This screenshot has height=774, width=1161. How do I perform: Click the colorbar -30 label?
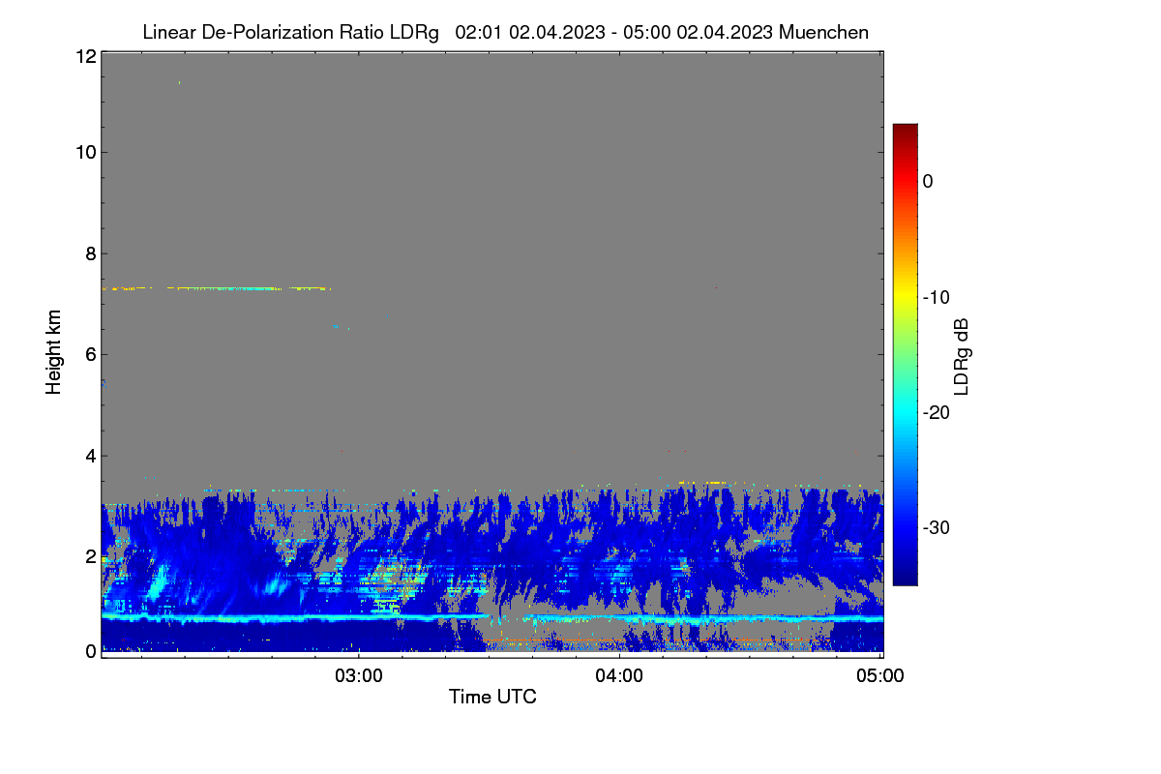(x=934, y=528)
